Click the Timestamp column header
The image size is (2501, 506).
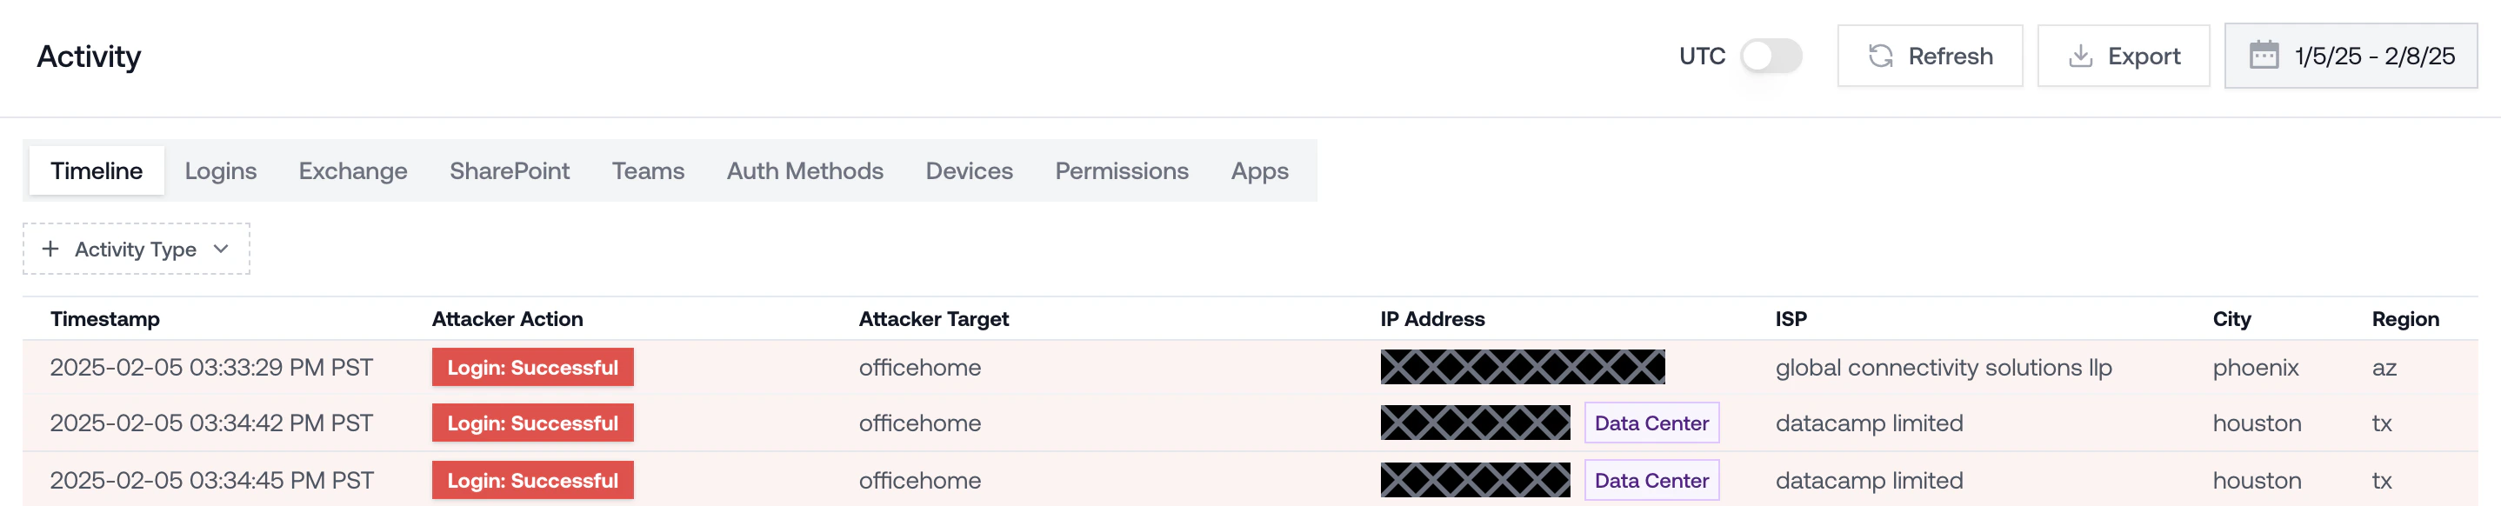coord(106,318)
